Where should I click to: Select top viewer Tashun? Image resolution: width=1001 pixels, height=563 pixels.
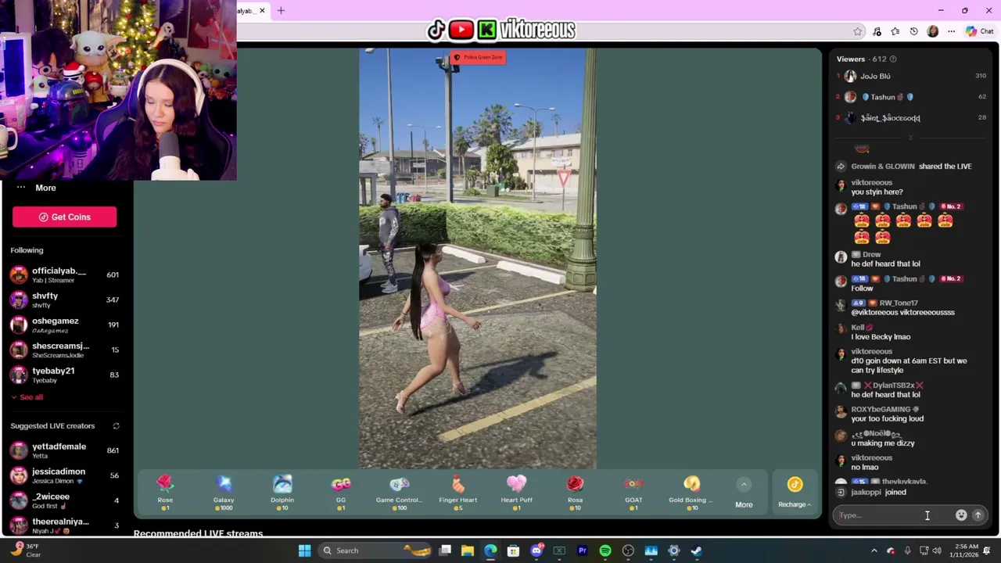(x=911, y=97)
